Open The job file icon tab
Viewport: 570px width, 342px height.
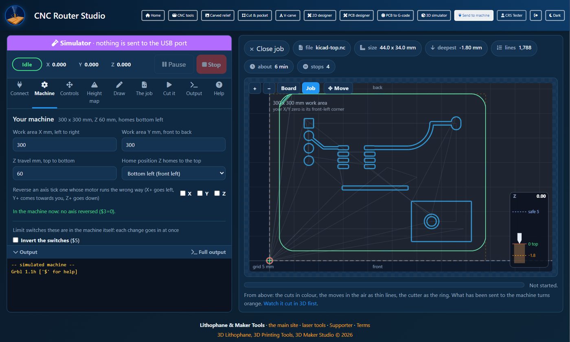coord(144,85)
